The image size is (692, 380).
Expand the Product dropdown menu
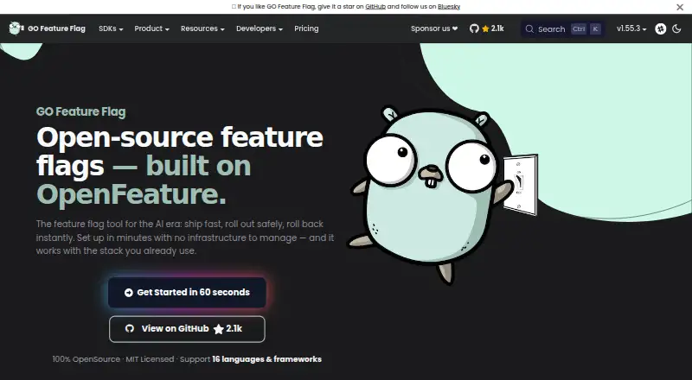tap(152, 28)
